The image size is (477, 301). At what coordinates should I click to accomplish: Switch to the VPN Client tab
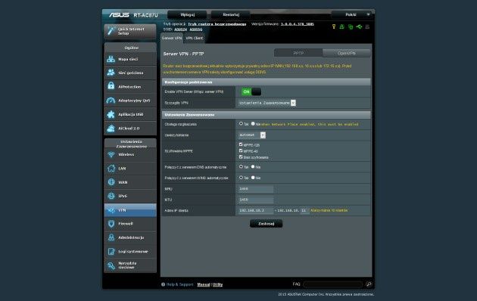(x=194, y=38)
